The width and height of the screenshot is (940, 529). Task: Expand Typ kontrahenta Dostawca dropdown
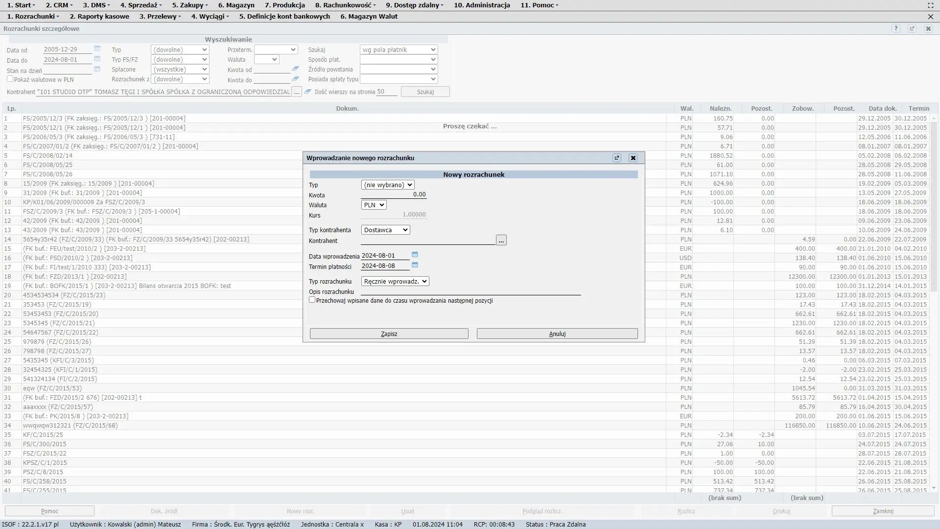(x=385, y=230)
